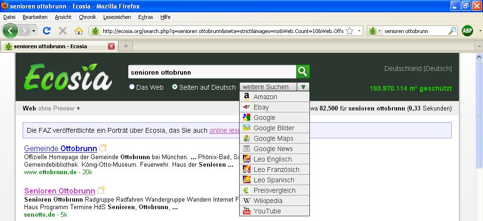This screenshot has width=483, height=221.
Task: Choose Google Maps from the list
Action: click(275, 138)
